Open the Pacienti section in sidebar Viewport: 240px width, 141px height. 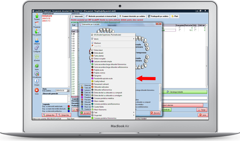point(37,17)
